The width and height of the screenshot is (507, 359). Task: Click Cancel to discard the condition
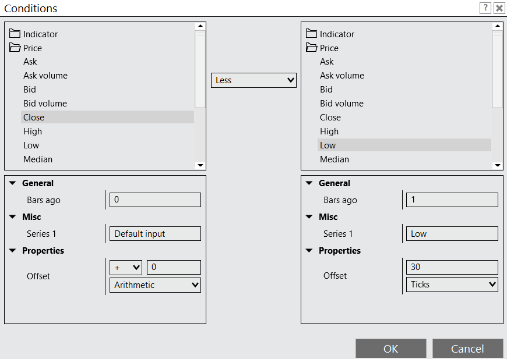click(467, 349)
